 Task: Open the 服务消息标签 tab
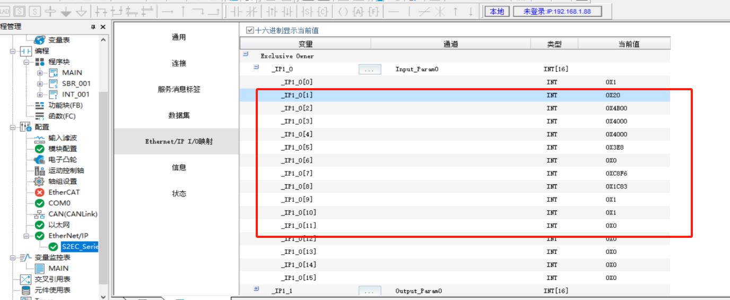(x=179, y=90)
